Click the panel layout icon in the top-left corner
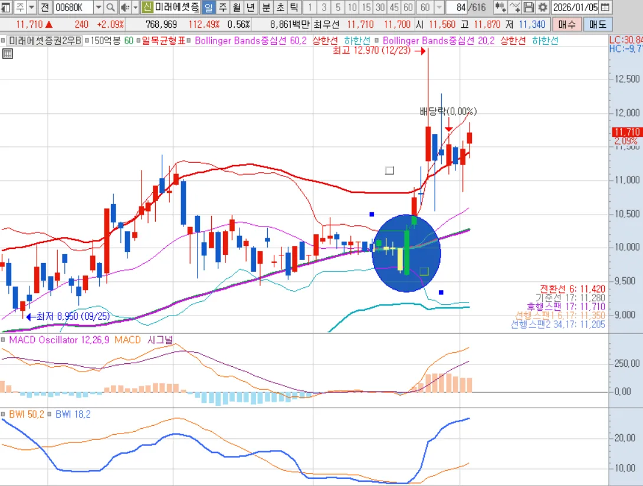 click(5, 8)
